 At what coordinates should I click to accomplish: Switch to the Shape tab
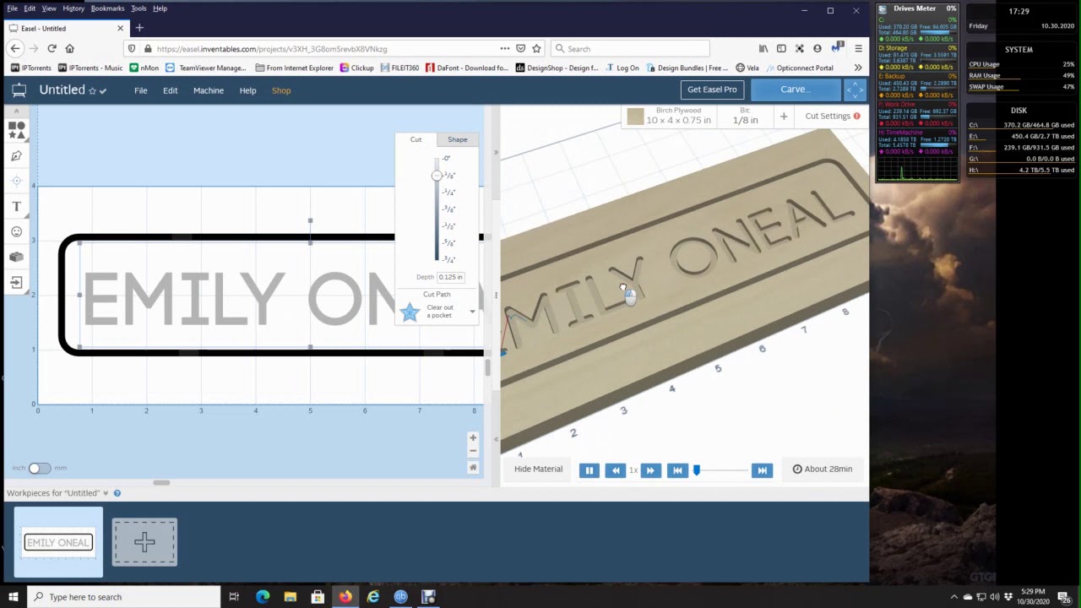tap(458, 139)
